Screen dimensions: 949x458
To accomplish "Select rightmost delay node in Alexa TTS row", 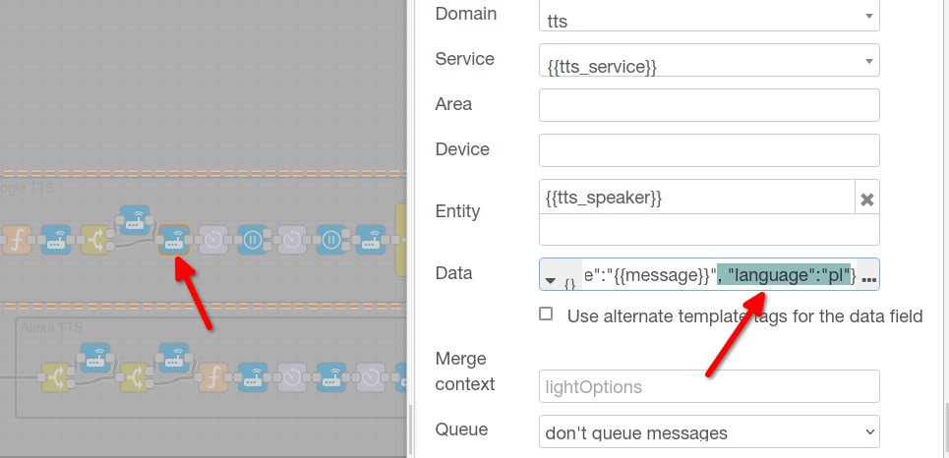I will tap(371, 377).
